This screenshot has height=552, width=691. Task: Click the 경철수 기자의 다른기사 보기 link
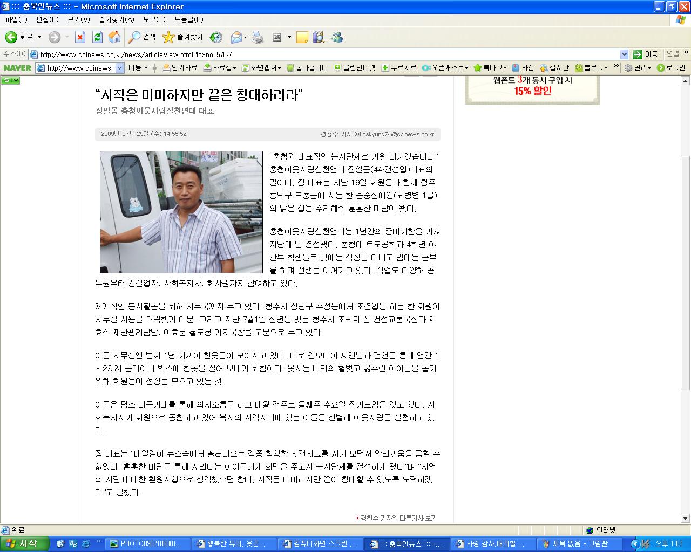399,518
